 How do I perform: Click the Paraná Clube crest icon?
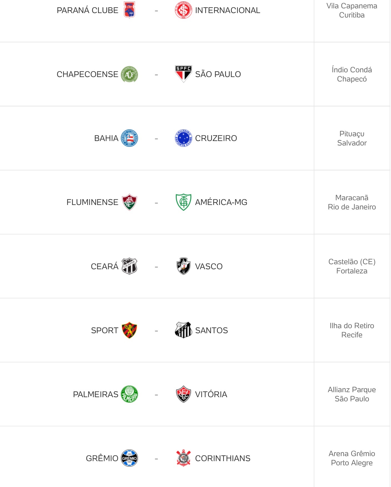point(129,10)
